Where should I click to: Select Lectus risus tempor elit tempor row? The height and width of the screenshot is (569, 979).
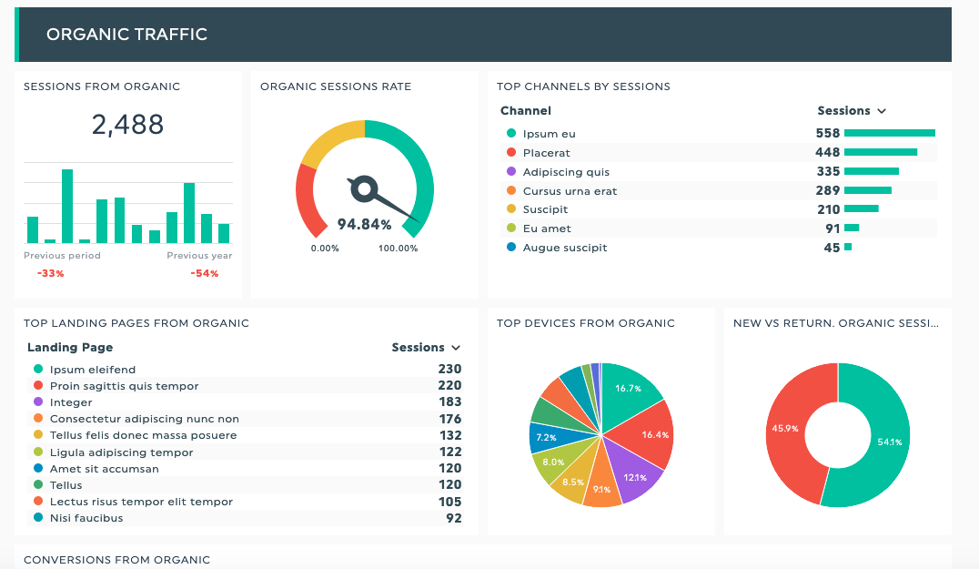(x=244, y=502)
